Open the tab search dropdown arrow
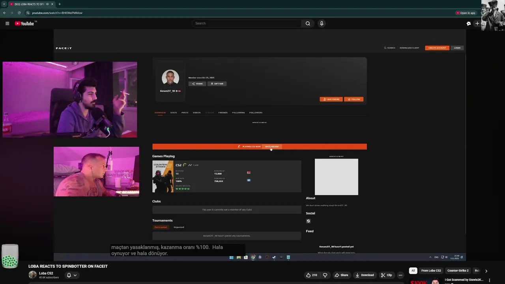 coord(4,4)
